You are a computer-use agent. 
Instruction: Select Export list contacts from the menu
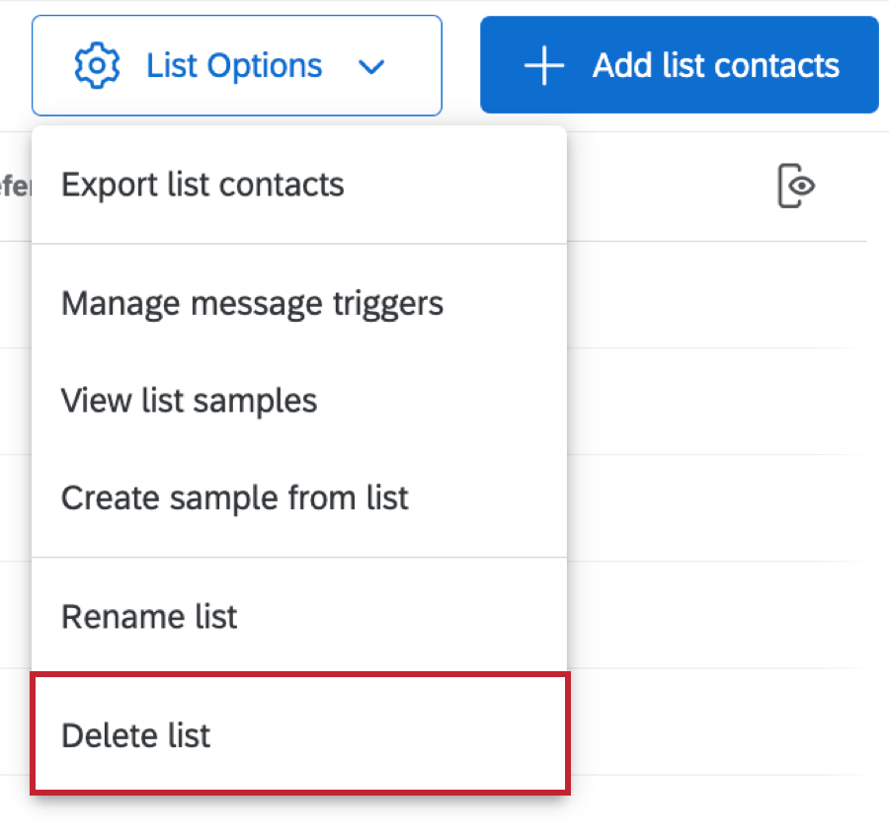(x=202, y=185)
